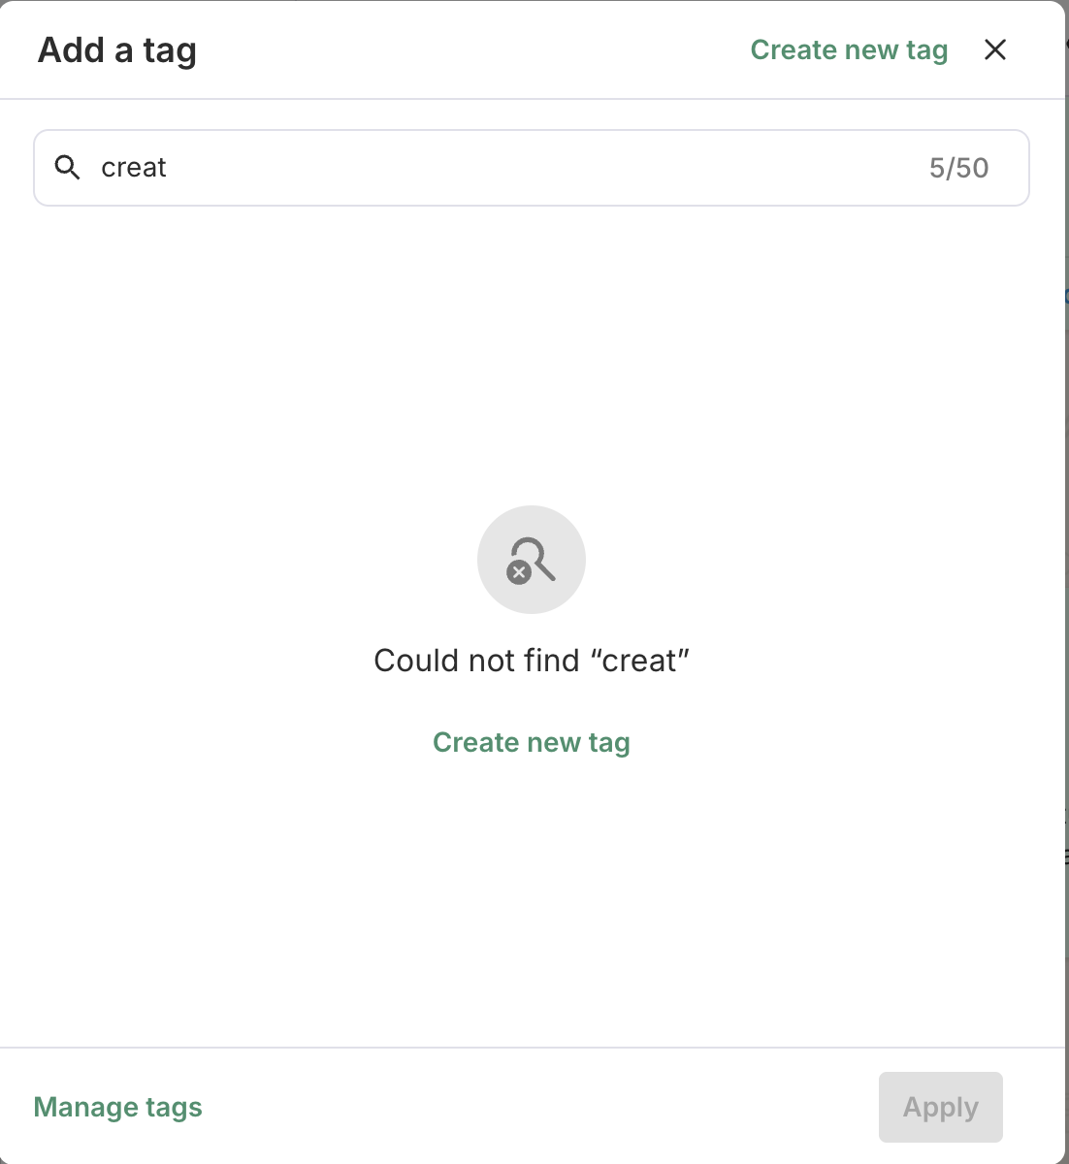Click the Could not find "creat" message

pyautogui.click(x=531, y=661)
